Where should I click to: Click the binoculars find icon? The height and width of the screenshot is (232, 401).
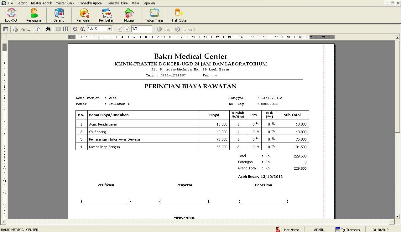pyautogui.click(x=48, y=29)
